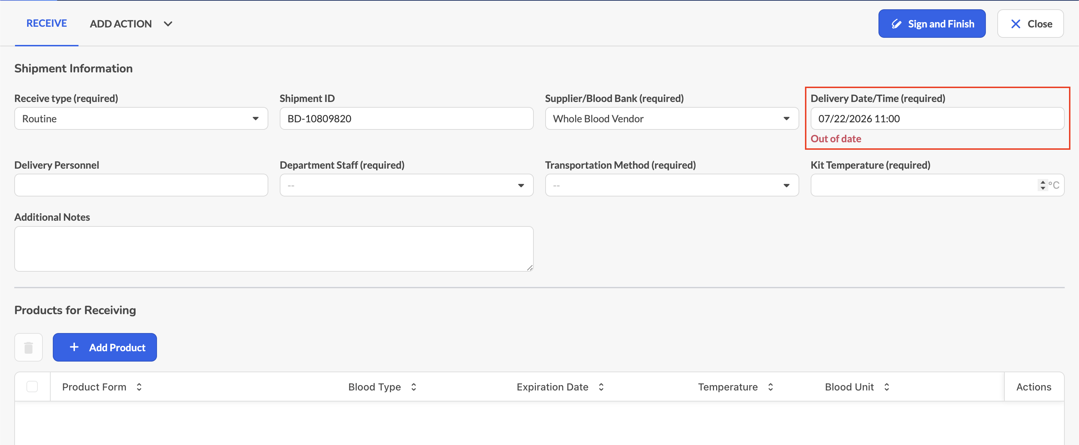
Task: Open the ADD ACTION menu
Action: coord(131,24)
